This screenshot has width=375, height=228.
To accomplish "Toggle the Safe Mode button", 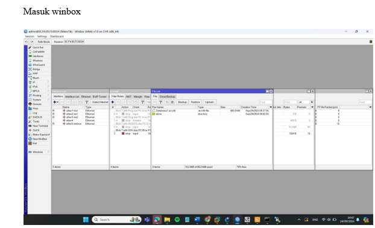I will click(x=43, y=42).
